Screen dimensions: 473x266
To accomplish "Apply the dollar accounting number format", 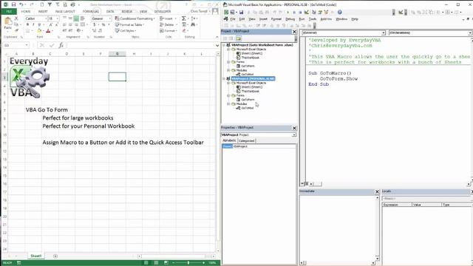I will point(95,24).
